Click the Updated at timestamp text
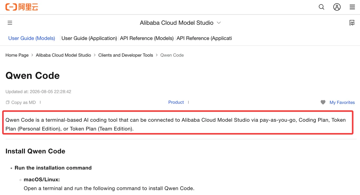Image resolution: width=360 pixels, height=195 pixels. [38, 92]
